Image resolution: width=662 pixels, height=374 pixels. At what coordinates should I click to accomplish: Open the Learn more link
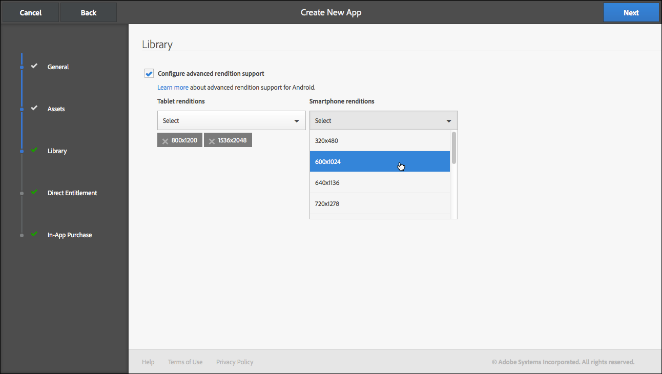(x=173, y=87)
